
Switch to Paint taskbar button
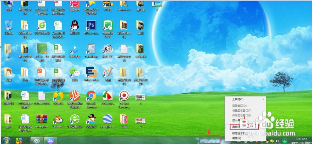(37, 141)
